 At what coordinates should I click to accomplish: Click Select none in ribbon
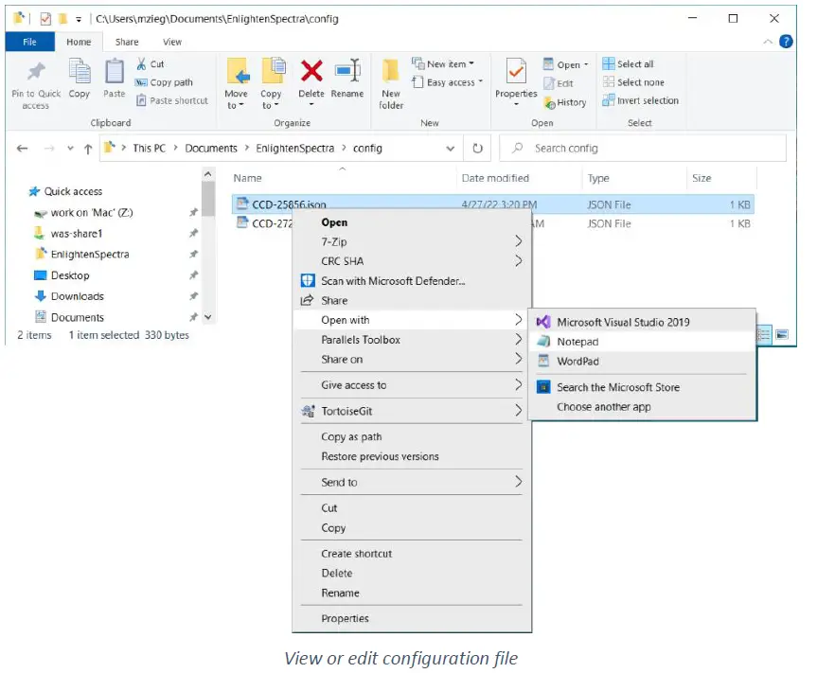(640, 82)
